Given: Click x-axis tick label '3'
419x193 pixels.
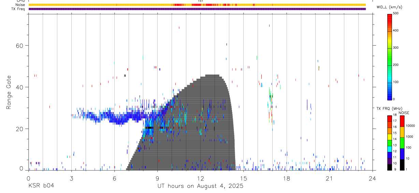Looking at the screenshot, I should (71, 178).
